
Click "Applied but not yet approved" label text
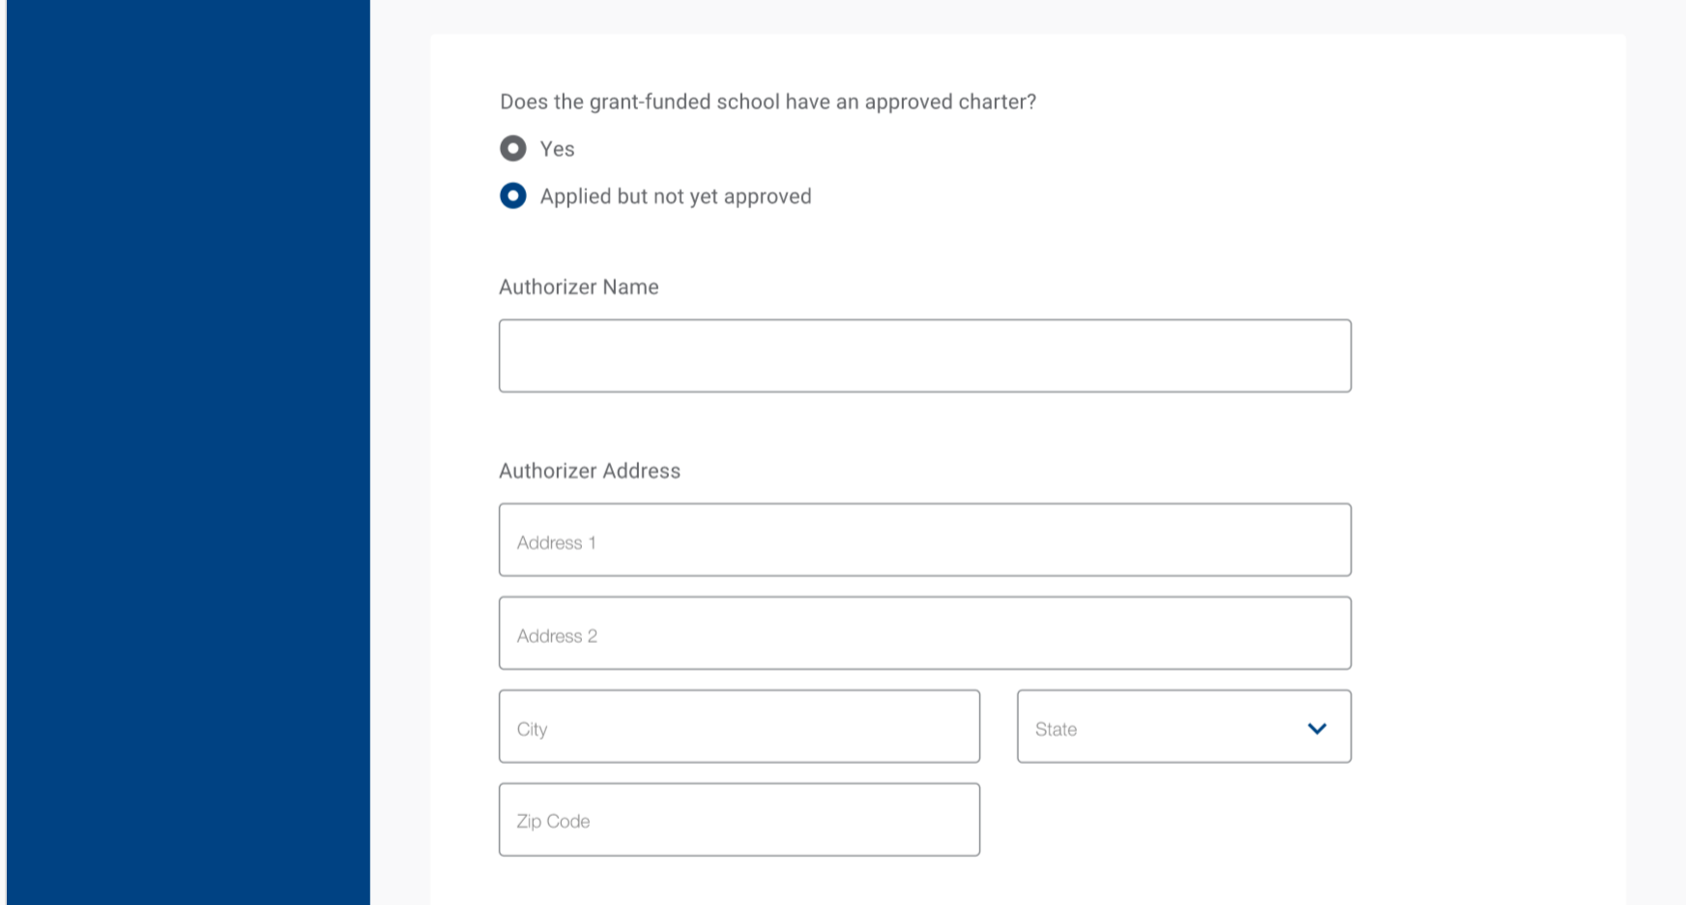coord(675,196)
